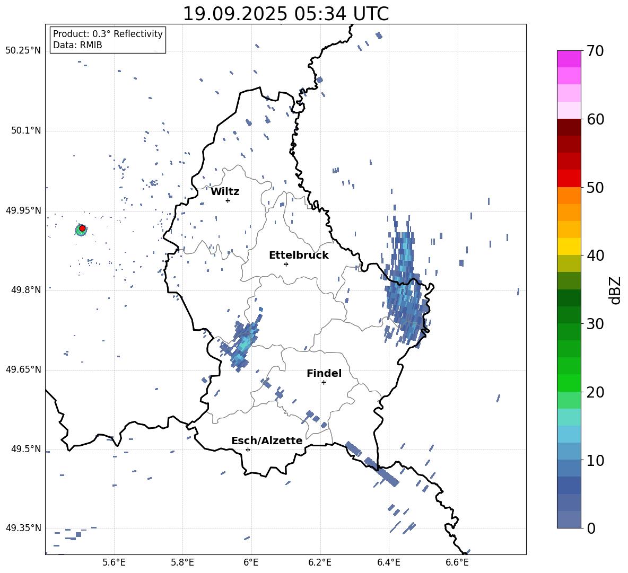Click the red radar site marker

[x=82, y=228]
